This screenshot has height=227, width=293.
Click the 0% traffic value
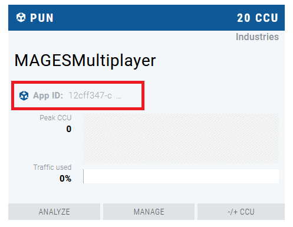click(x=65, y=179)
